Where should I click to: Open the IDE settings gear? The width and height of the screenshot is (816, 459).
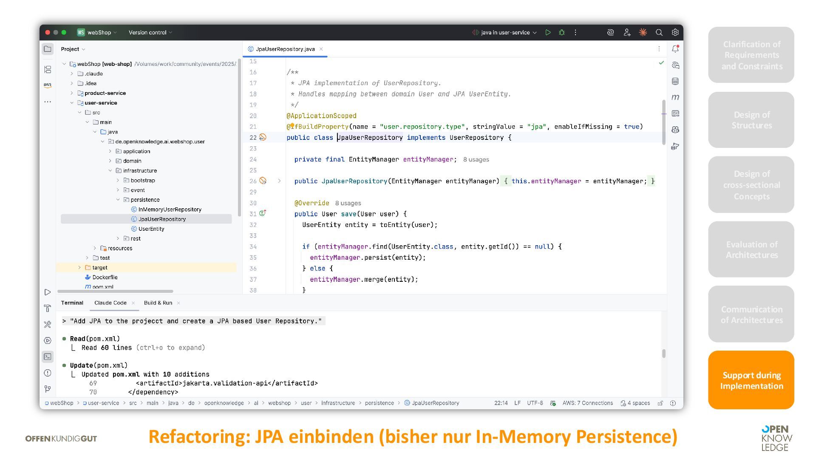coord(675,32)
